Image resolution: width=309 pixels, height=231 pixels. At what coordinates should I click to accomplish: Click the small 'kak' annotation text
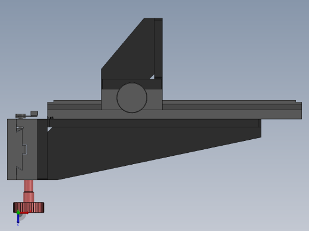[x=51, y=118]
